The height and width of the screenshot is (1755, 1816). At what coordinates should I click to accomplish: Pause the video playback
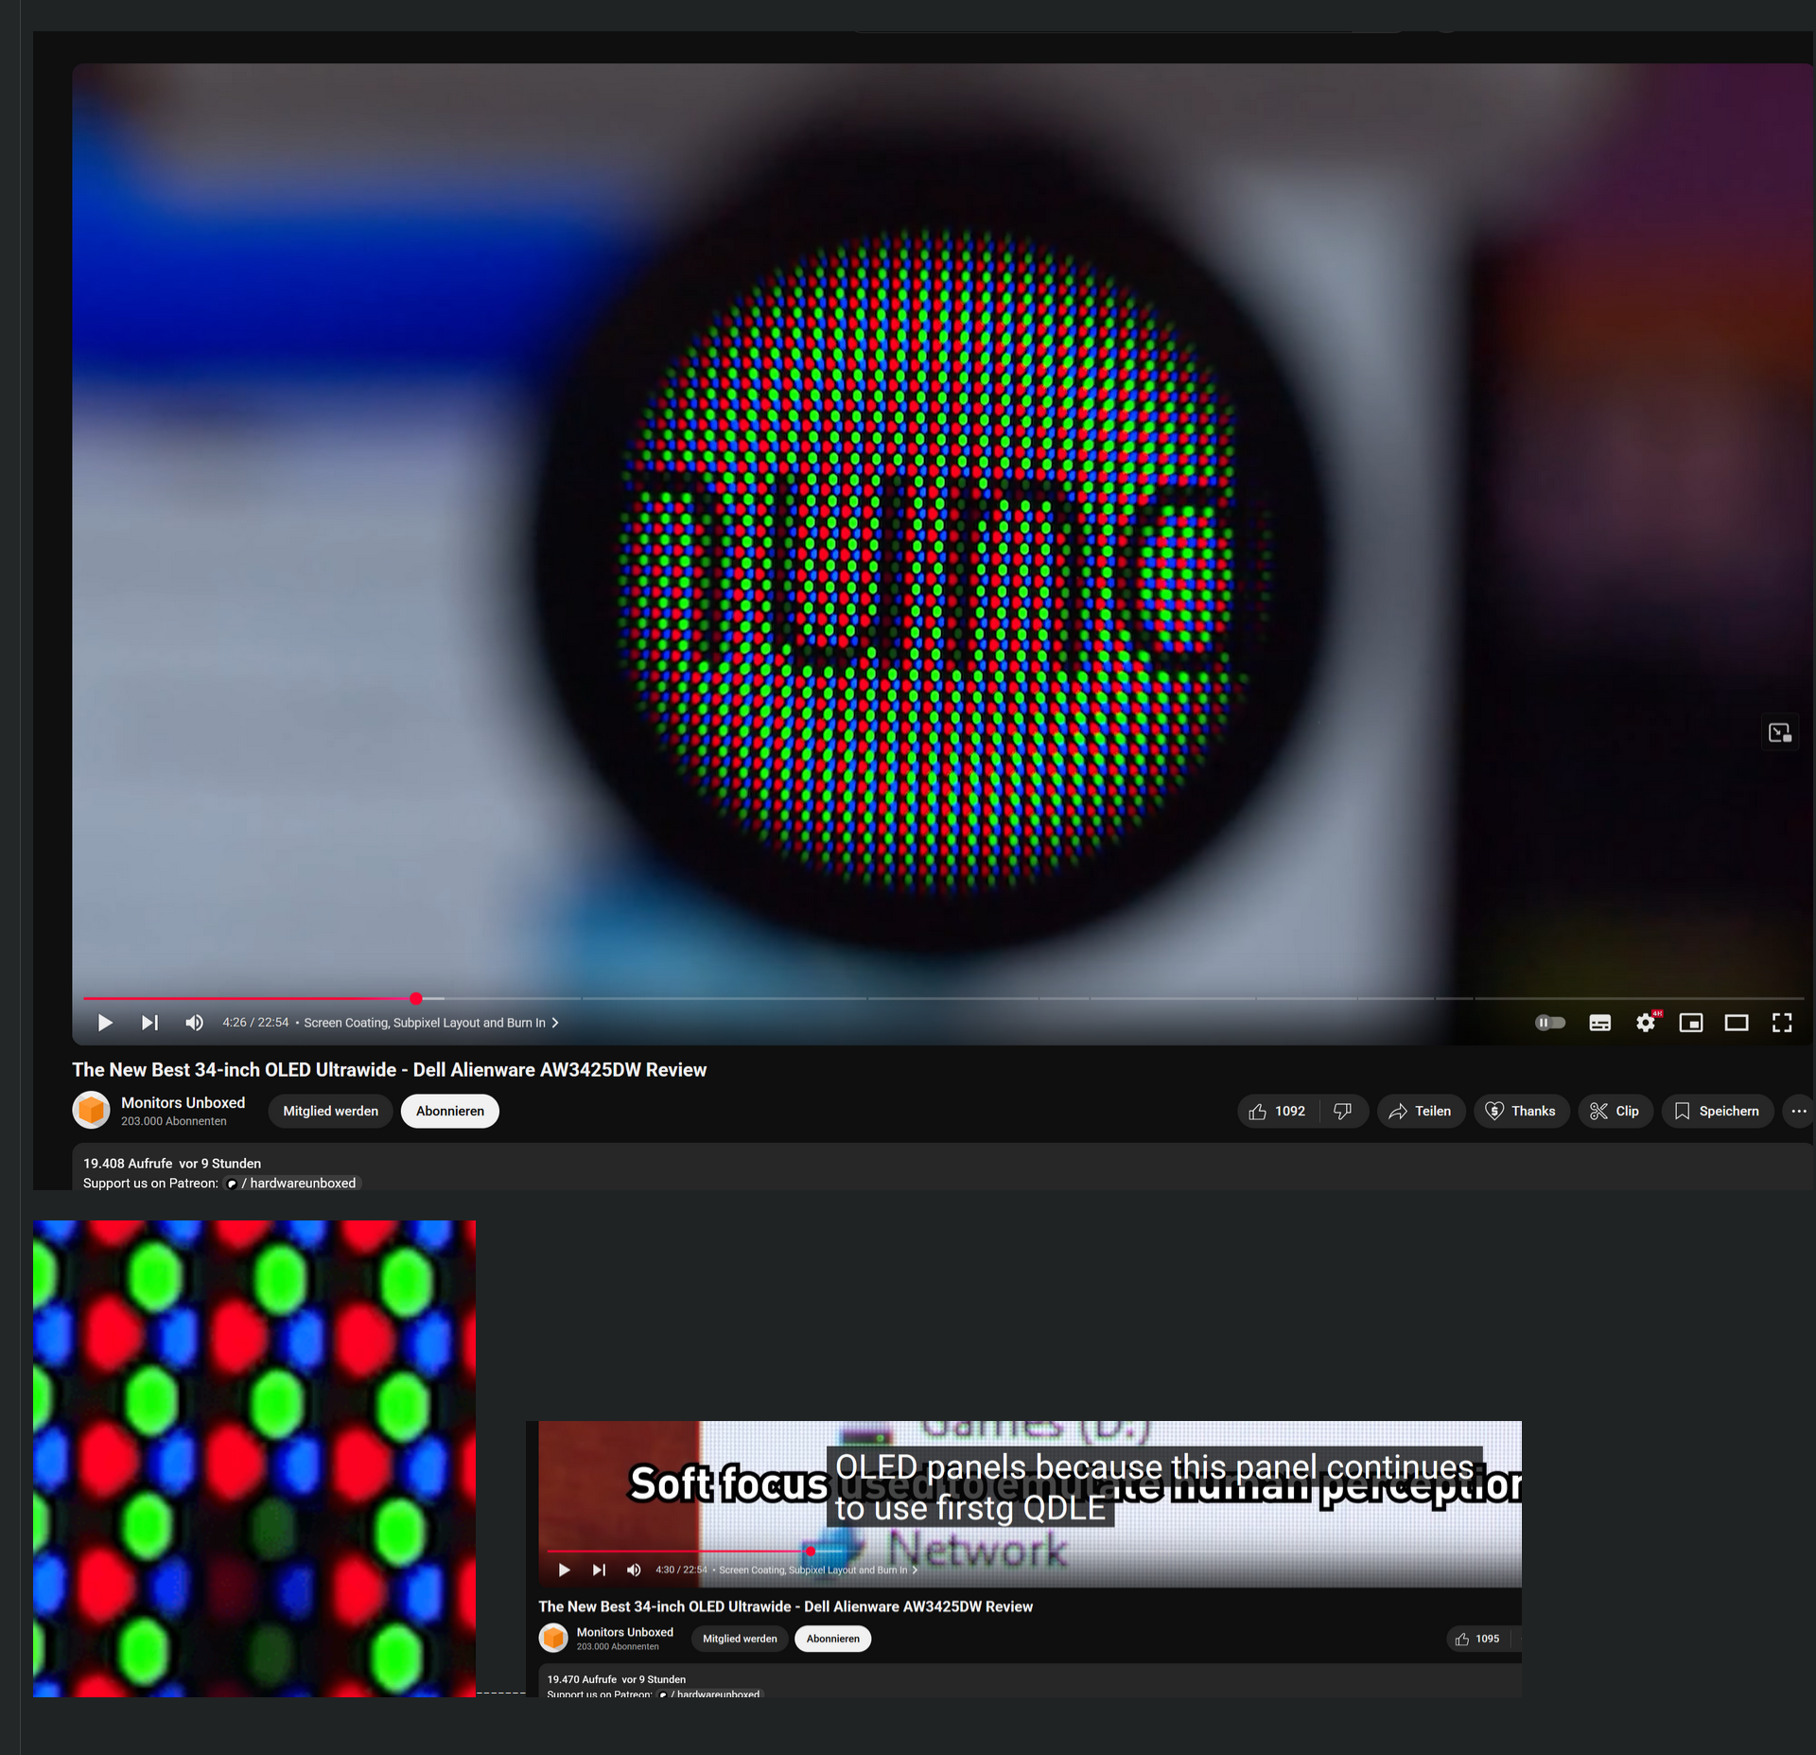[104, 1023]
